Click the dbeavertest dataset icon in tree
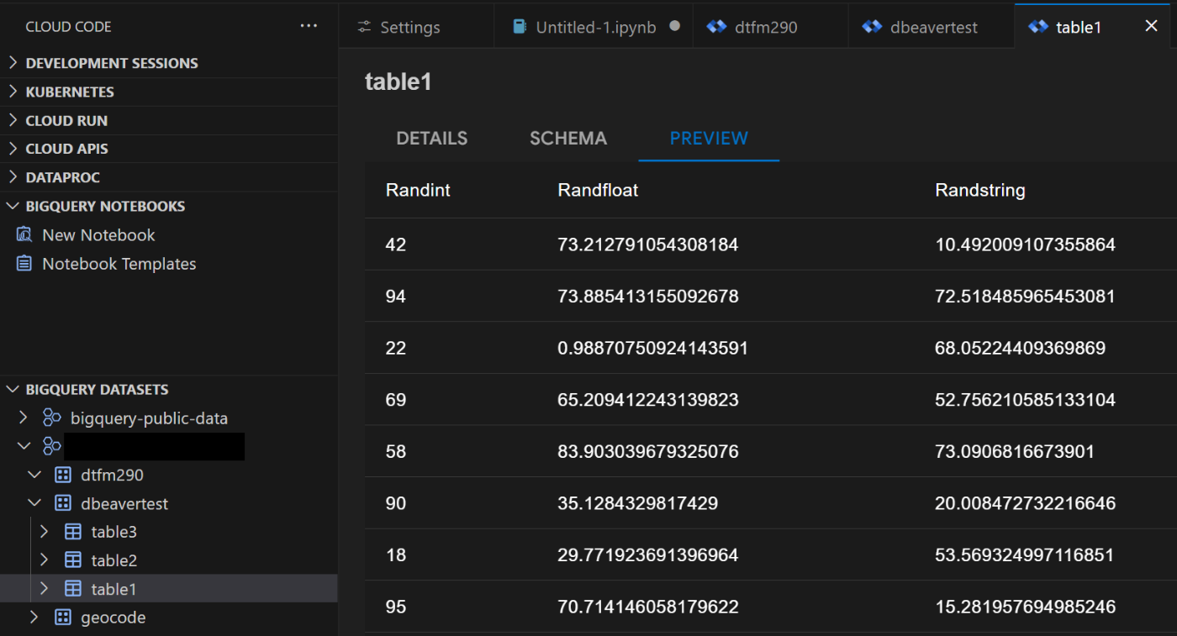Image resolution: width=1177 pixels, height=636 pixels. [x=63, y=503]
